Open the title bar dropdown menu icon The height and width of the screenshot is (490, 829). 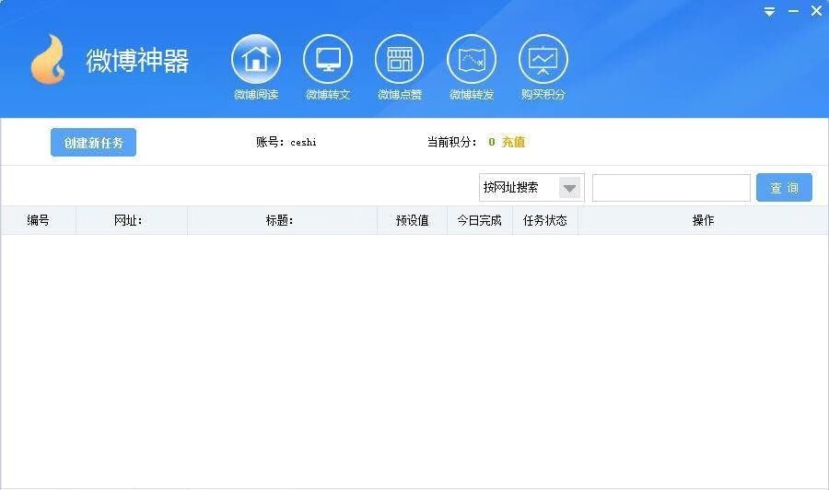click(770, 11)
